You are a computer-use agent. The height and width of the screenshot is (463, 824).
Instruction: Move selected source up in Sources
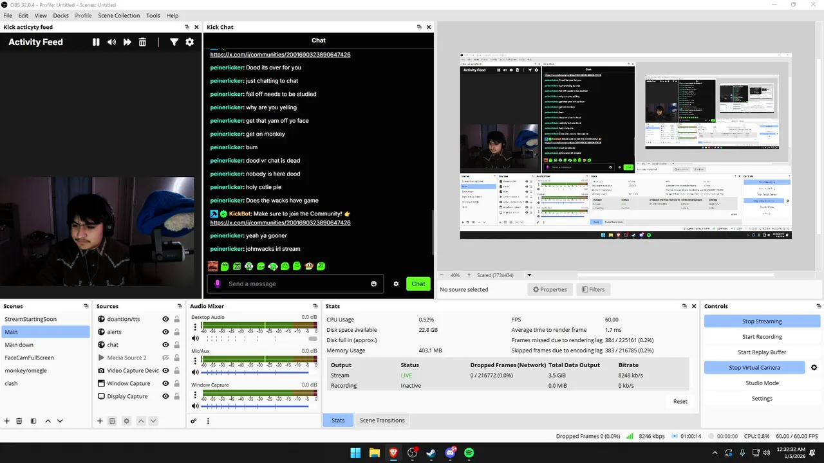coord(141,421)
